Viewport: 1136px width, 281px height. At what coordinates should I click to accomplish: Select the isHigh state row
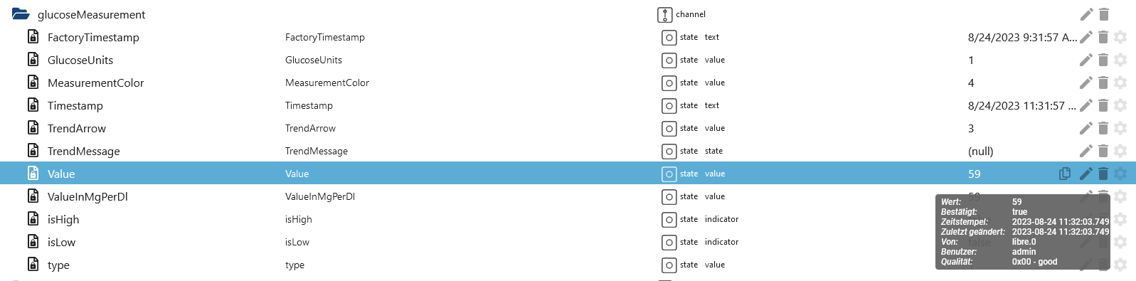(568, 219)
